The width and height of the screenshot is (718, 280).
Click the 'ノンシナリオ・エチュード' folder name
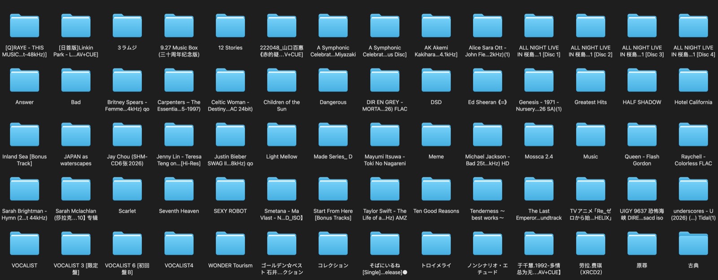pos(487,269)
